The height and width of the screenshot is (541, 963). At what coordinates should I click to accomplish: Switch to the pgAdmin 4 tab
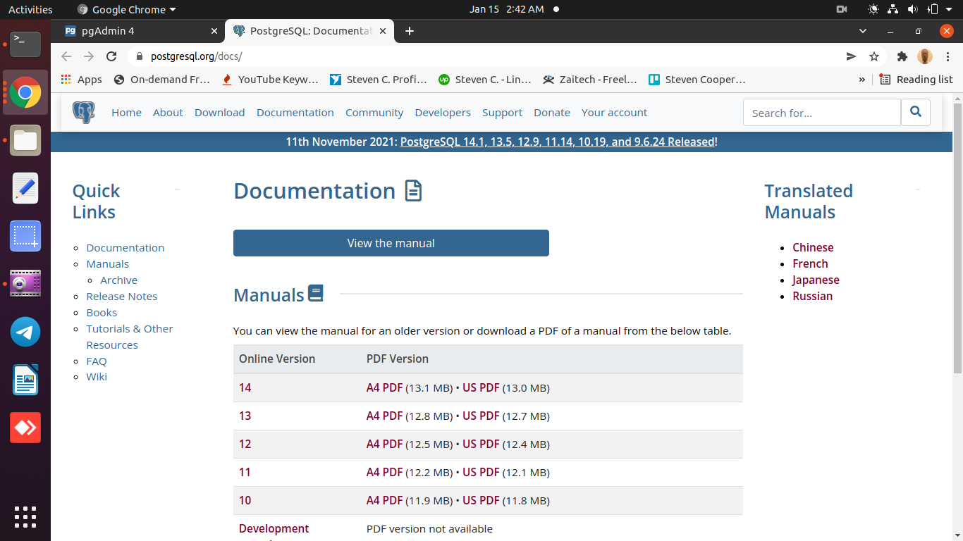[x=140, y=31]
